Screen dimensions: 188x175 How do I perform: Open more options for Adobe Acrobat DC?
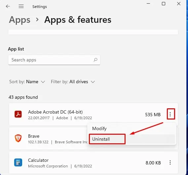click(170, 114)
